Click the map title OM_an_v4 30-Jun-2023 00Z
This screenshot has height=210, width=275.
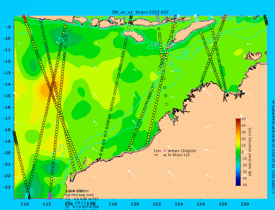click(140, 12)
